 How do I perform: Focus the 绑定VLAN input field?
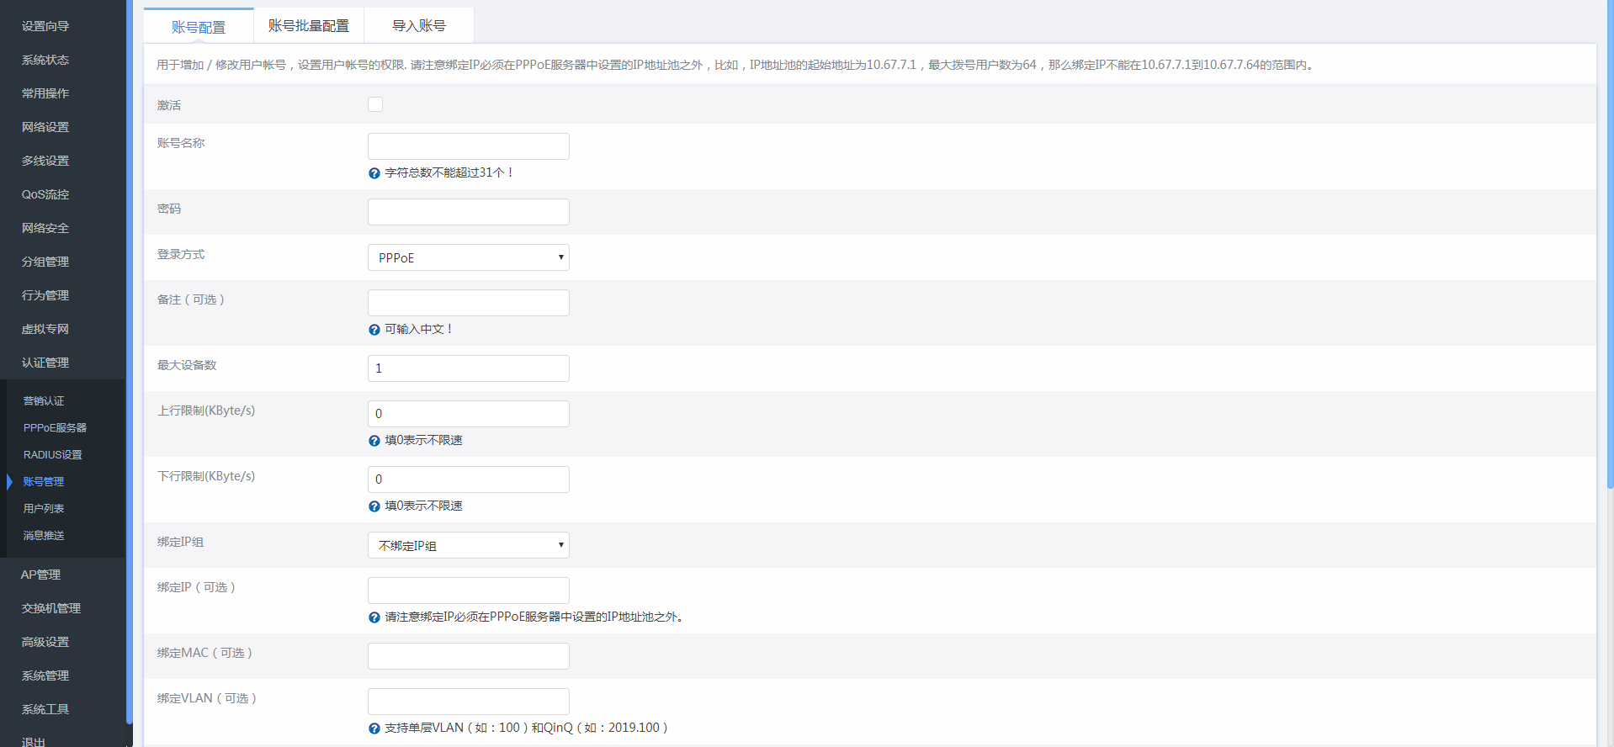[469, 702]
